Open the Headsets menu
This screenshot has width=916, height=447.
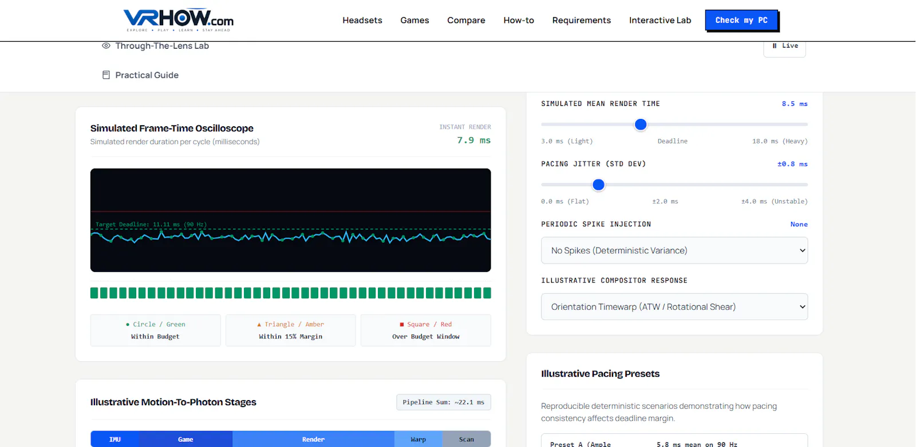[362, 20]
